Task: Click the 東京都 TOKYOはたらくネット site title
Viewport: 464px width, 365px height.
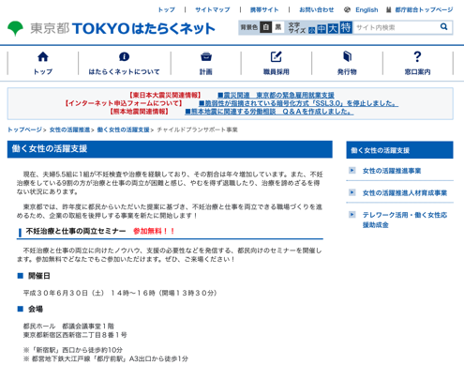Action: (x=123, y=28)
